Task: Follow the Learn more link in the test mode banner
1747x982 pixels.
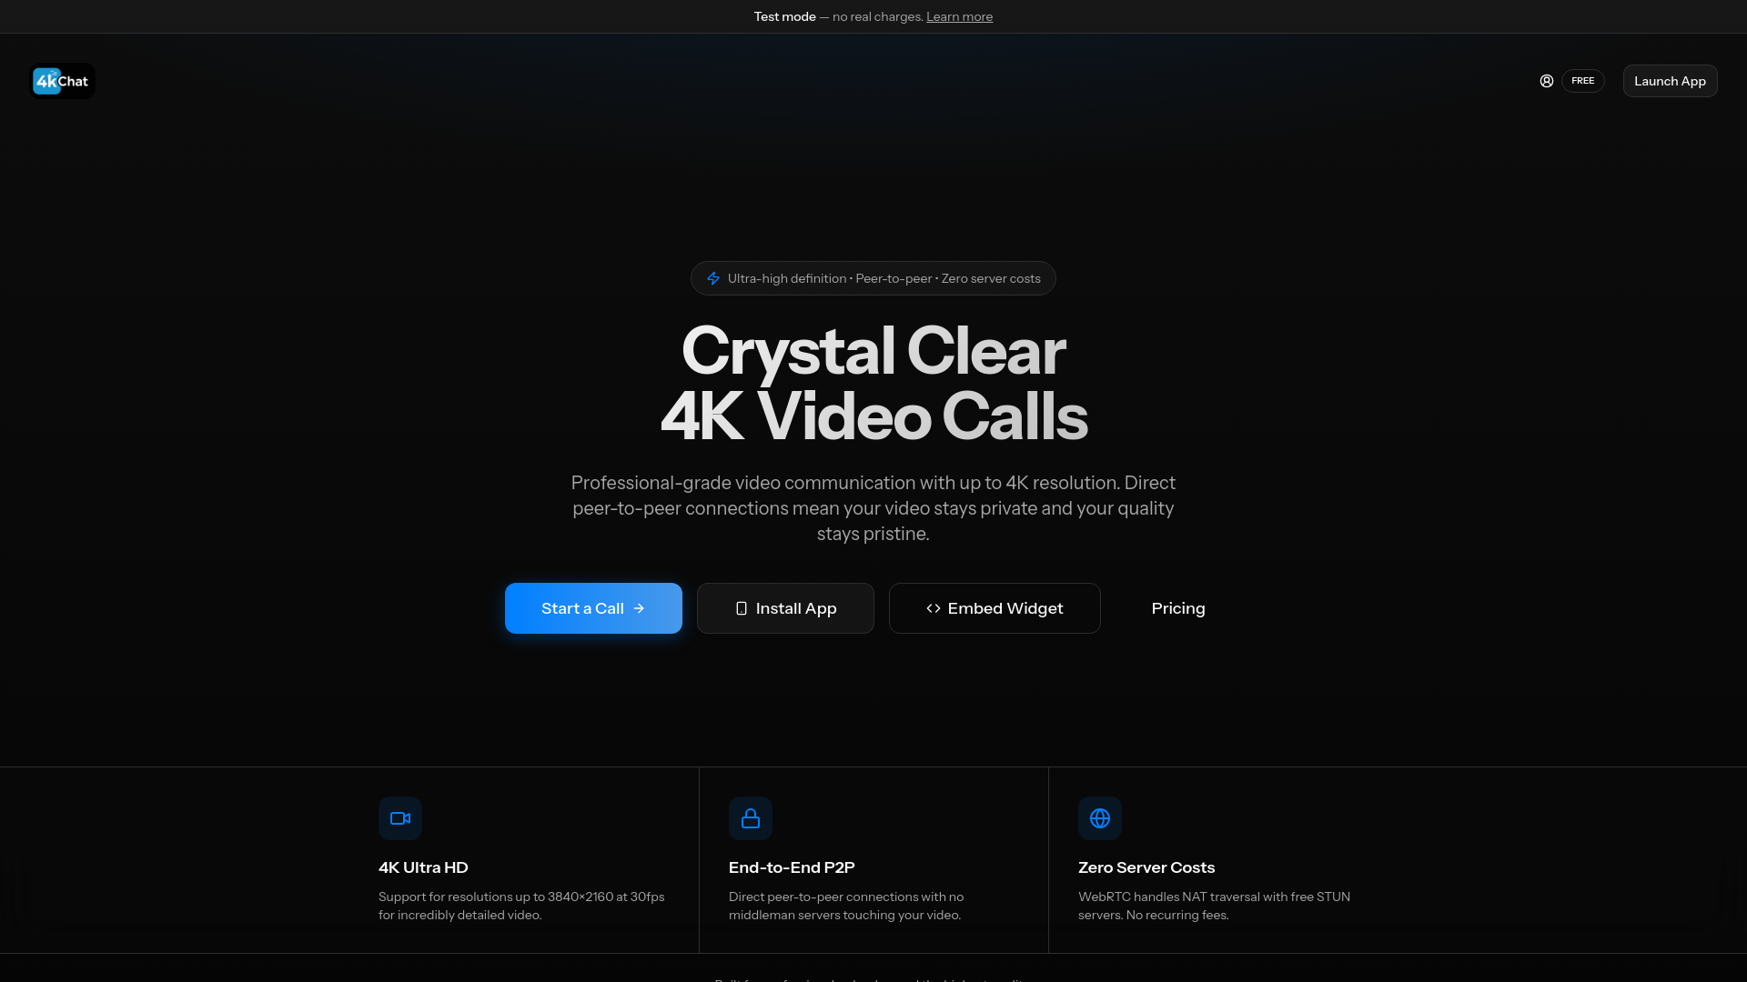Action: 959,16
